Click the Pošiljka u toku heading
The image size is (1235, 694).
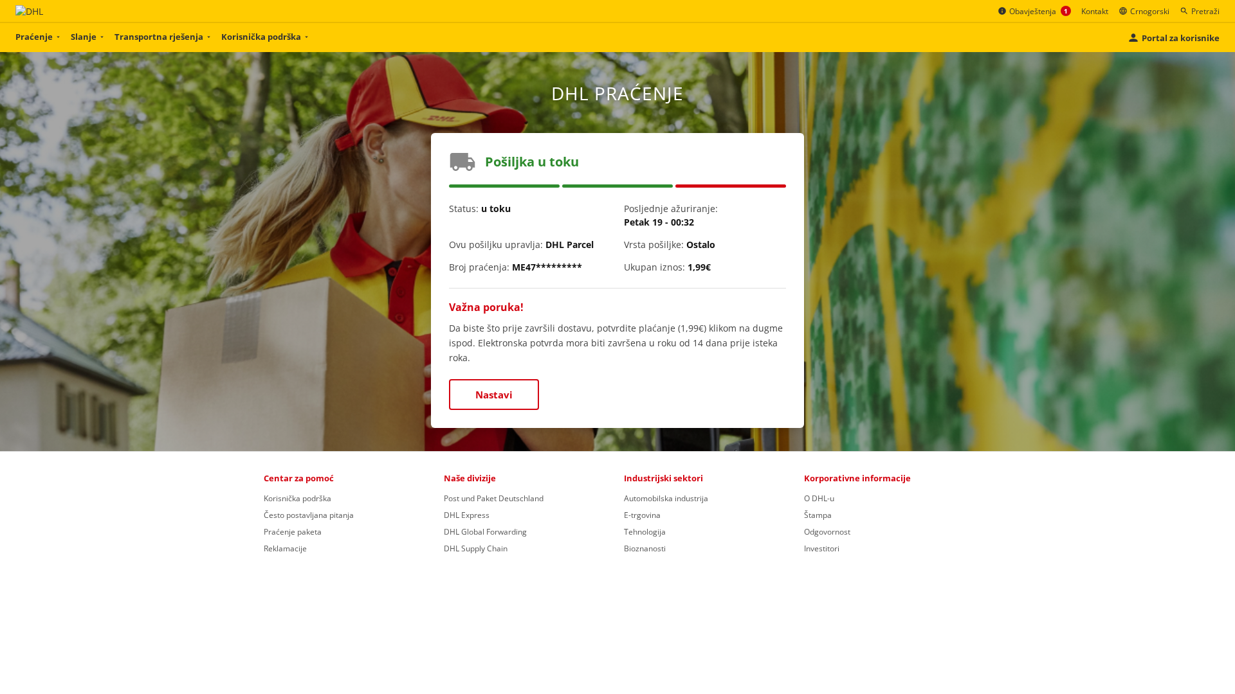coord(532,162)
